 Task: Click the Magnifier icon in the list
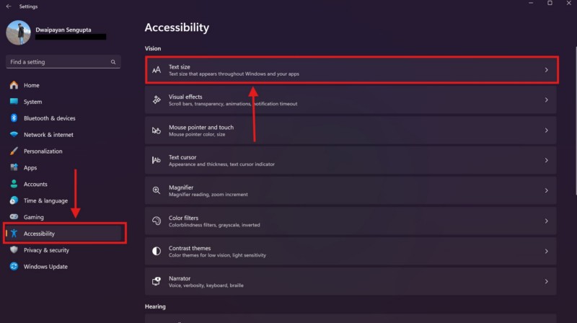click(x=156, y=190)
